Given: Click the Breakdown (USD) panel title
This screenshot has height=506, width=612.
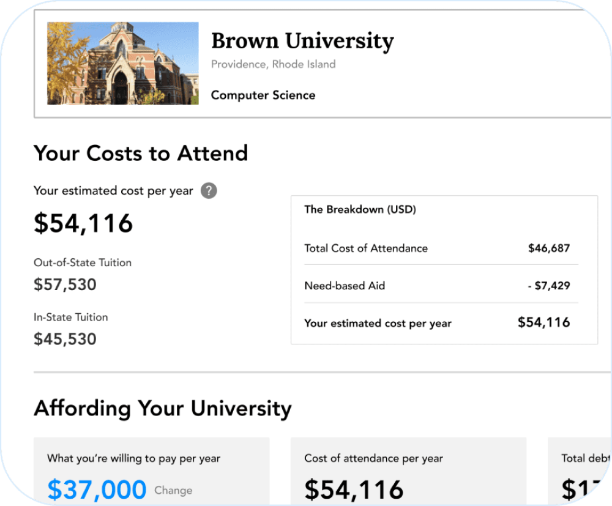Looking at the screenshot, I should click(360, 209).
